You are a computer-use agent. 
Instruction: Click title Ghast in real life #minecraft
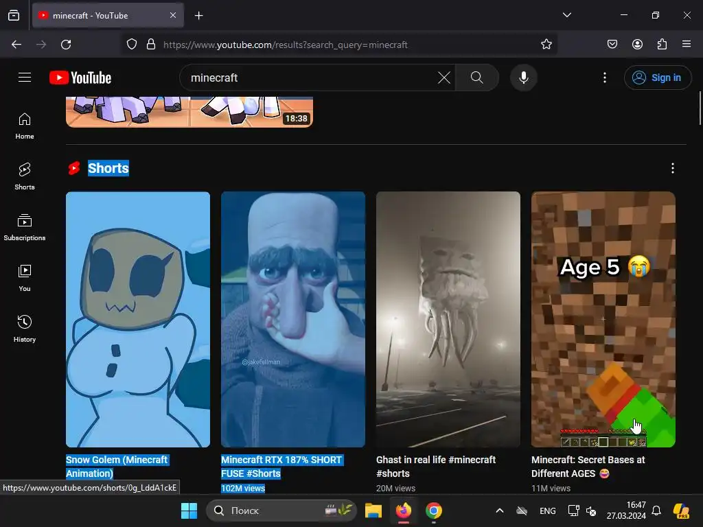[x=436, y=467]
